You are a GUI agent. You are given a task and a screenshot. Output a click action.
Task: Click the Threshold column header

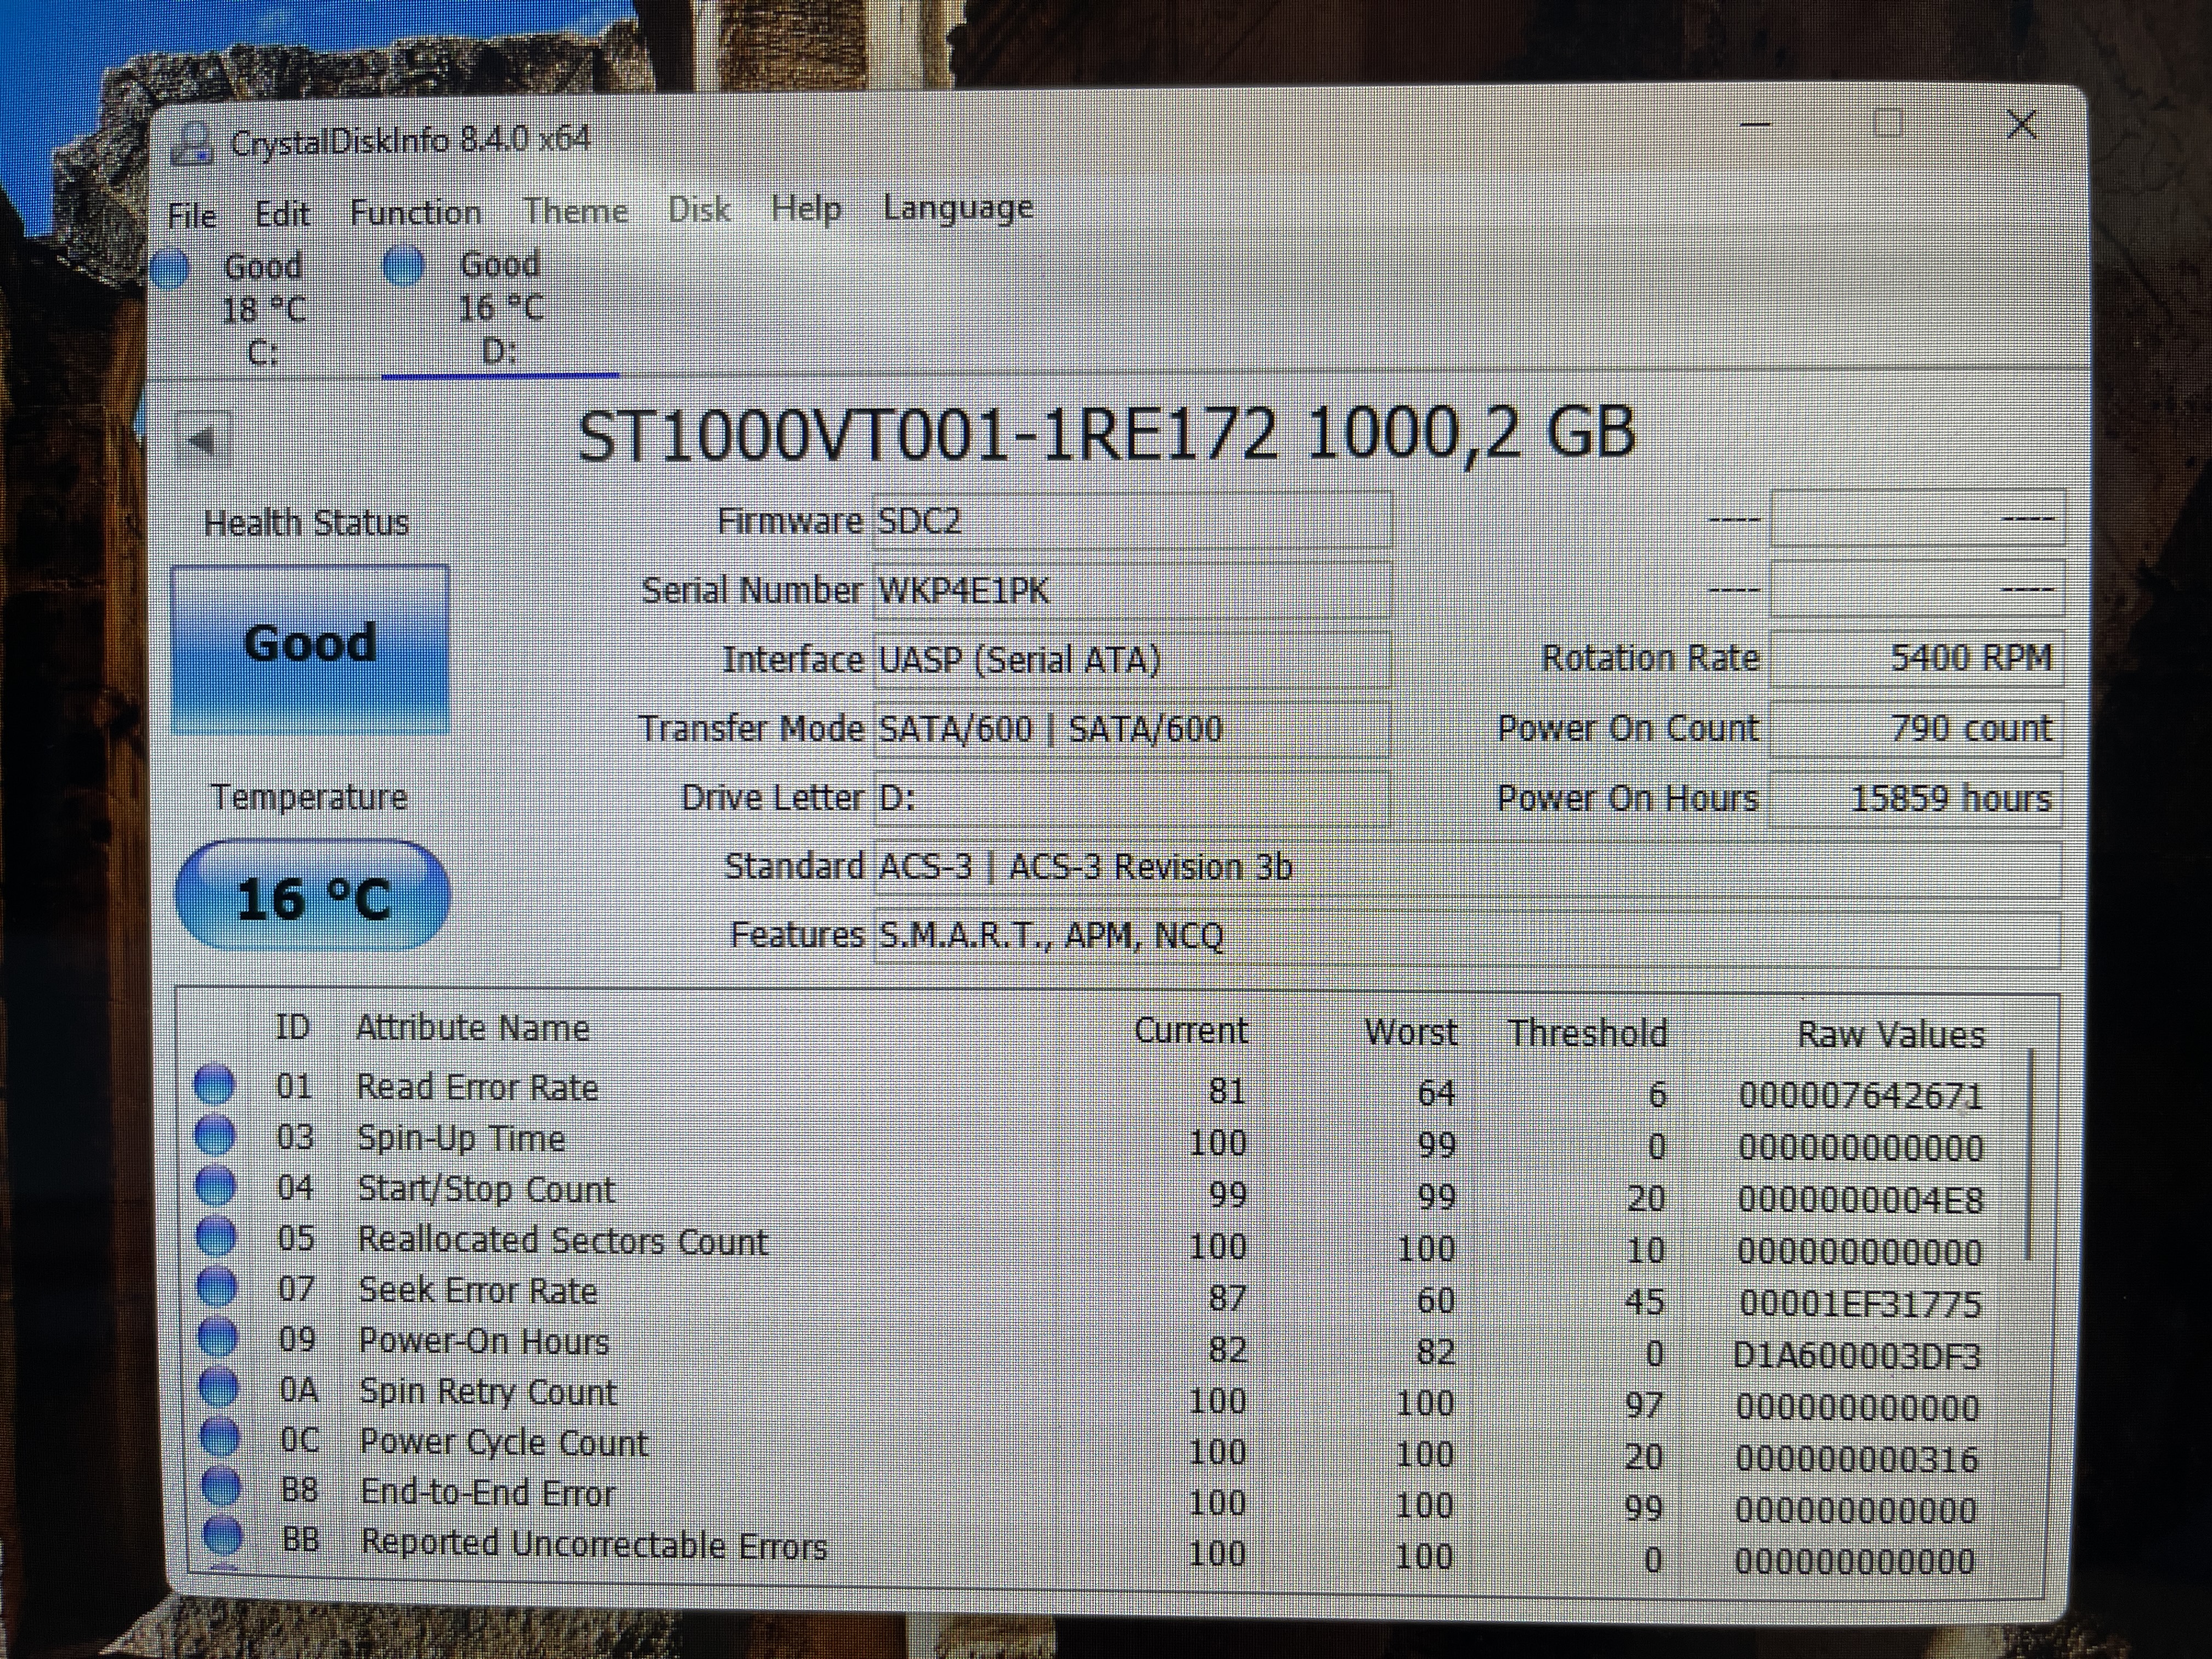tap(1587, 1032)
